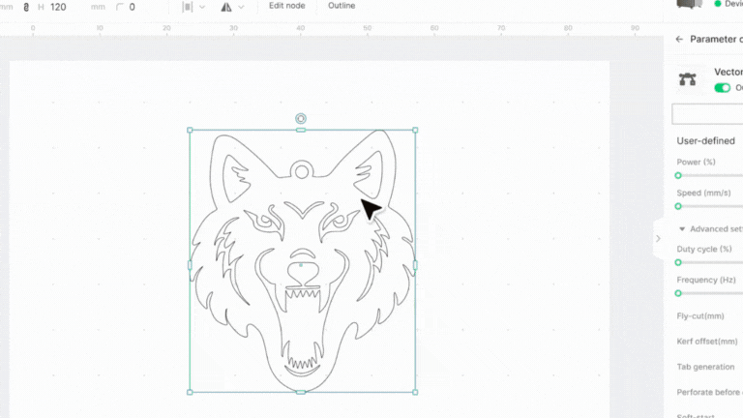Open the flip options dropdown arrow
This screenshot has height=418, width=743.
coord(242,7)
